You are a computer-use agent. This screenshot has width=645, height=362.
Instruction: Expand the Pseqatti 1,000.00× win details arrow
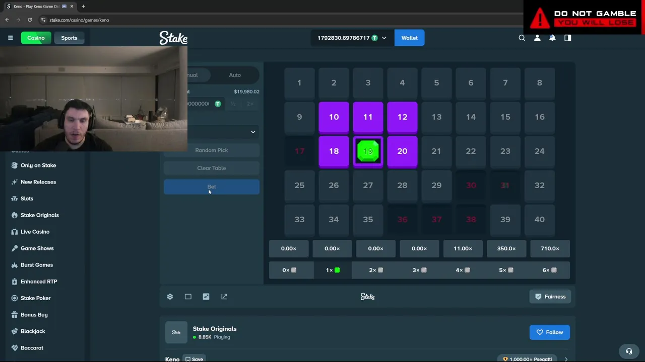click(x=566, y=359)
